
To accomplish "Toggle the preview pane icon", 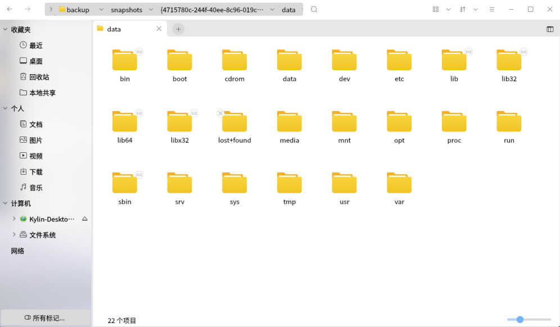I will pos(550,29).
